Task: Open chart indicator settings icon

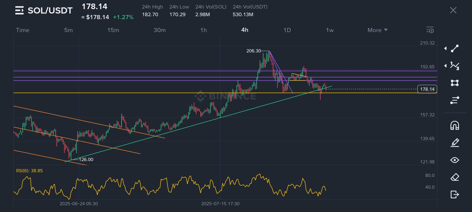Action: coord(430,30)
